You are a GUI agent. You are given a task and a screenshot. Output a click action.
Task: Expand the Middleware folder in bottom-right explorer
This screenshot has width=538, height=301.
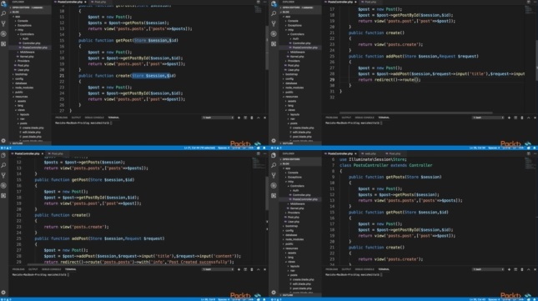297,203
